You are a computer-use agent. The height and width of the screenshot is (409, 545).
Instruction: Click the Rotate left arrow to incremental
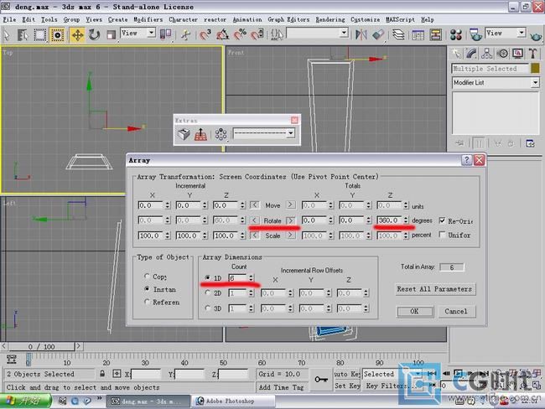tap(254, 220)
